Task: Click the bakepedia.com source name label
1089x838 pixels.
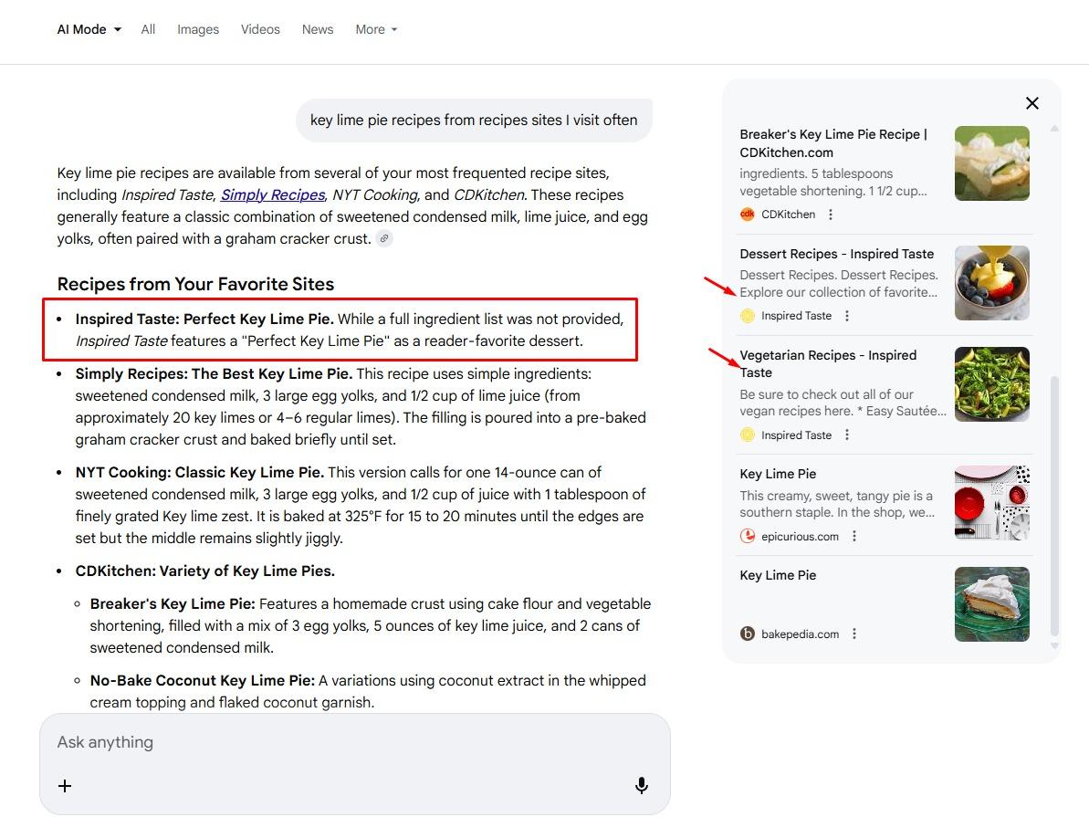Action: click(x=800, y=634)
